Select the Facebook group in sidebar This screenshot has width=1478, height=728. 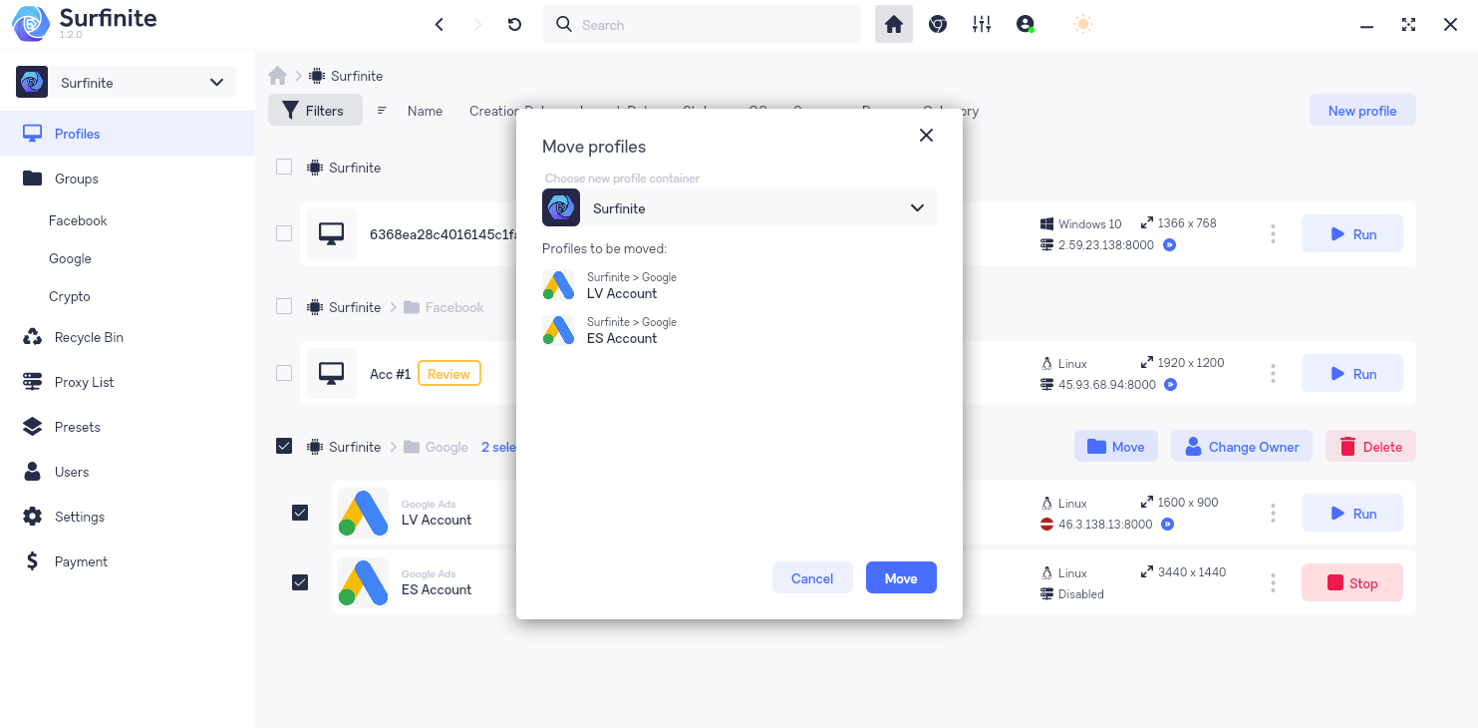(x=78, y=220)
